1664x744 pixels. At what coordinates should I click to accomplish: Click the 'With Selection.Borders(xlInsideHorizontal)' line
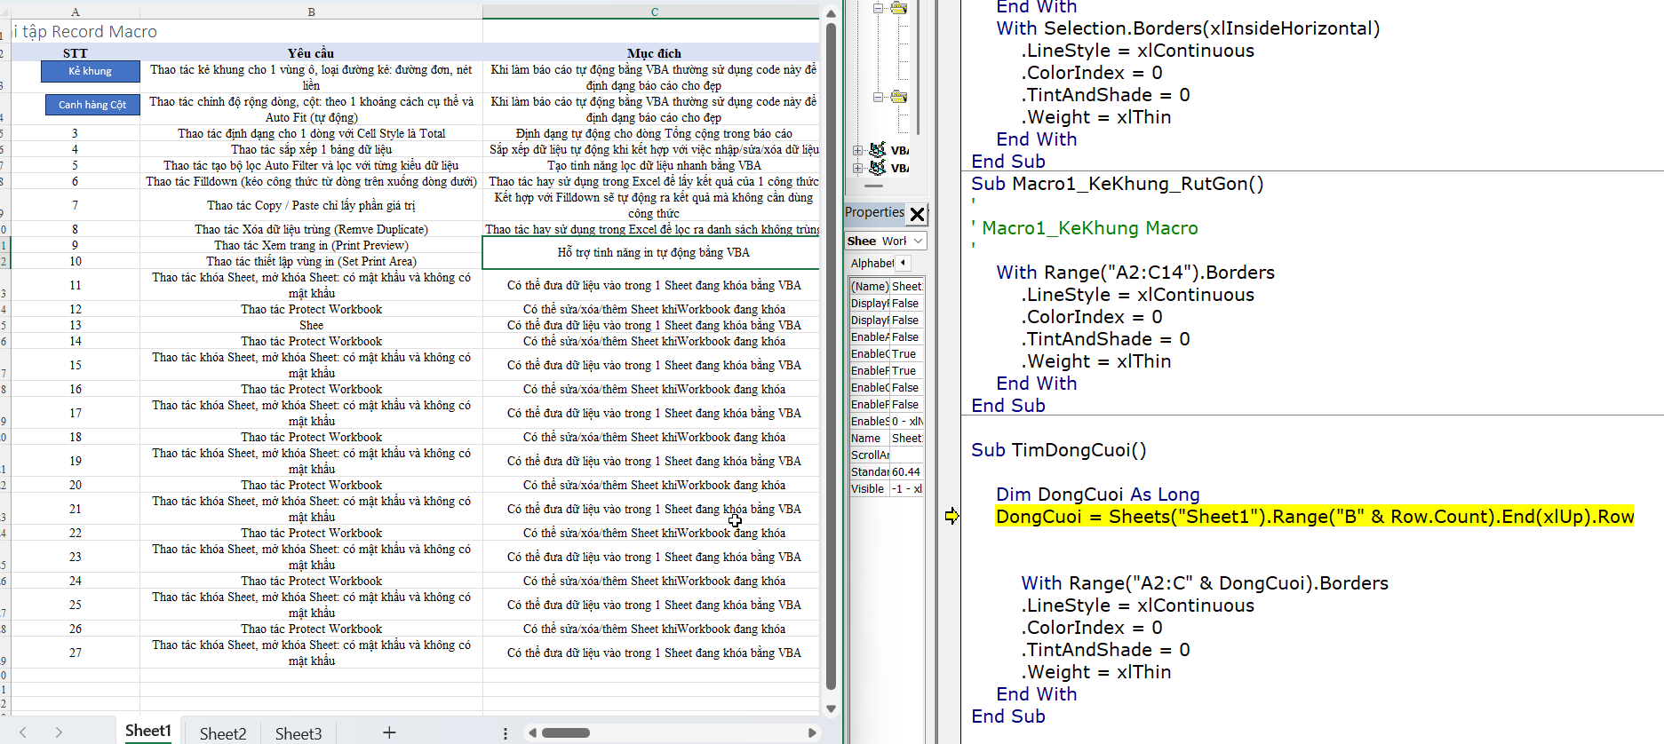1189,28
